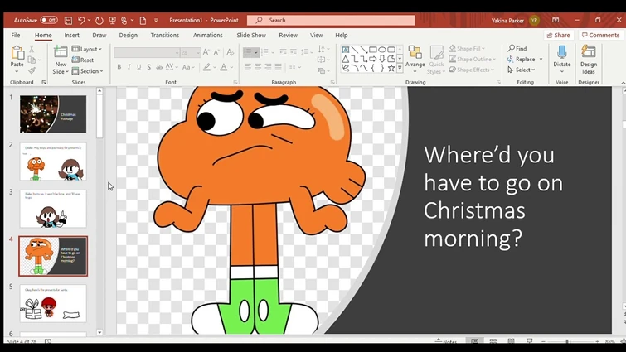Open the Arrange menu

coord(415,59)
